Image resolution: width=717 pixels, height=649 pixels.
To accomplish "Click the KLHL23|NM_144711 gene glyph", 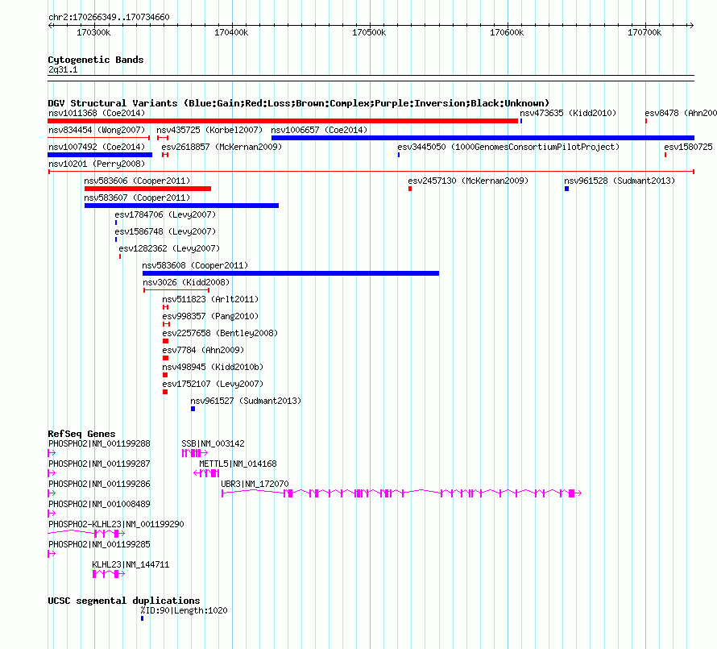I will tap(109, 573).
